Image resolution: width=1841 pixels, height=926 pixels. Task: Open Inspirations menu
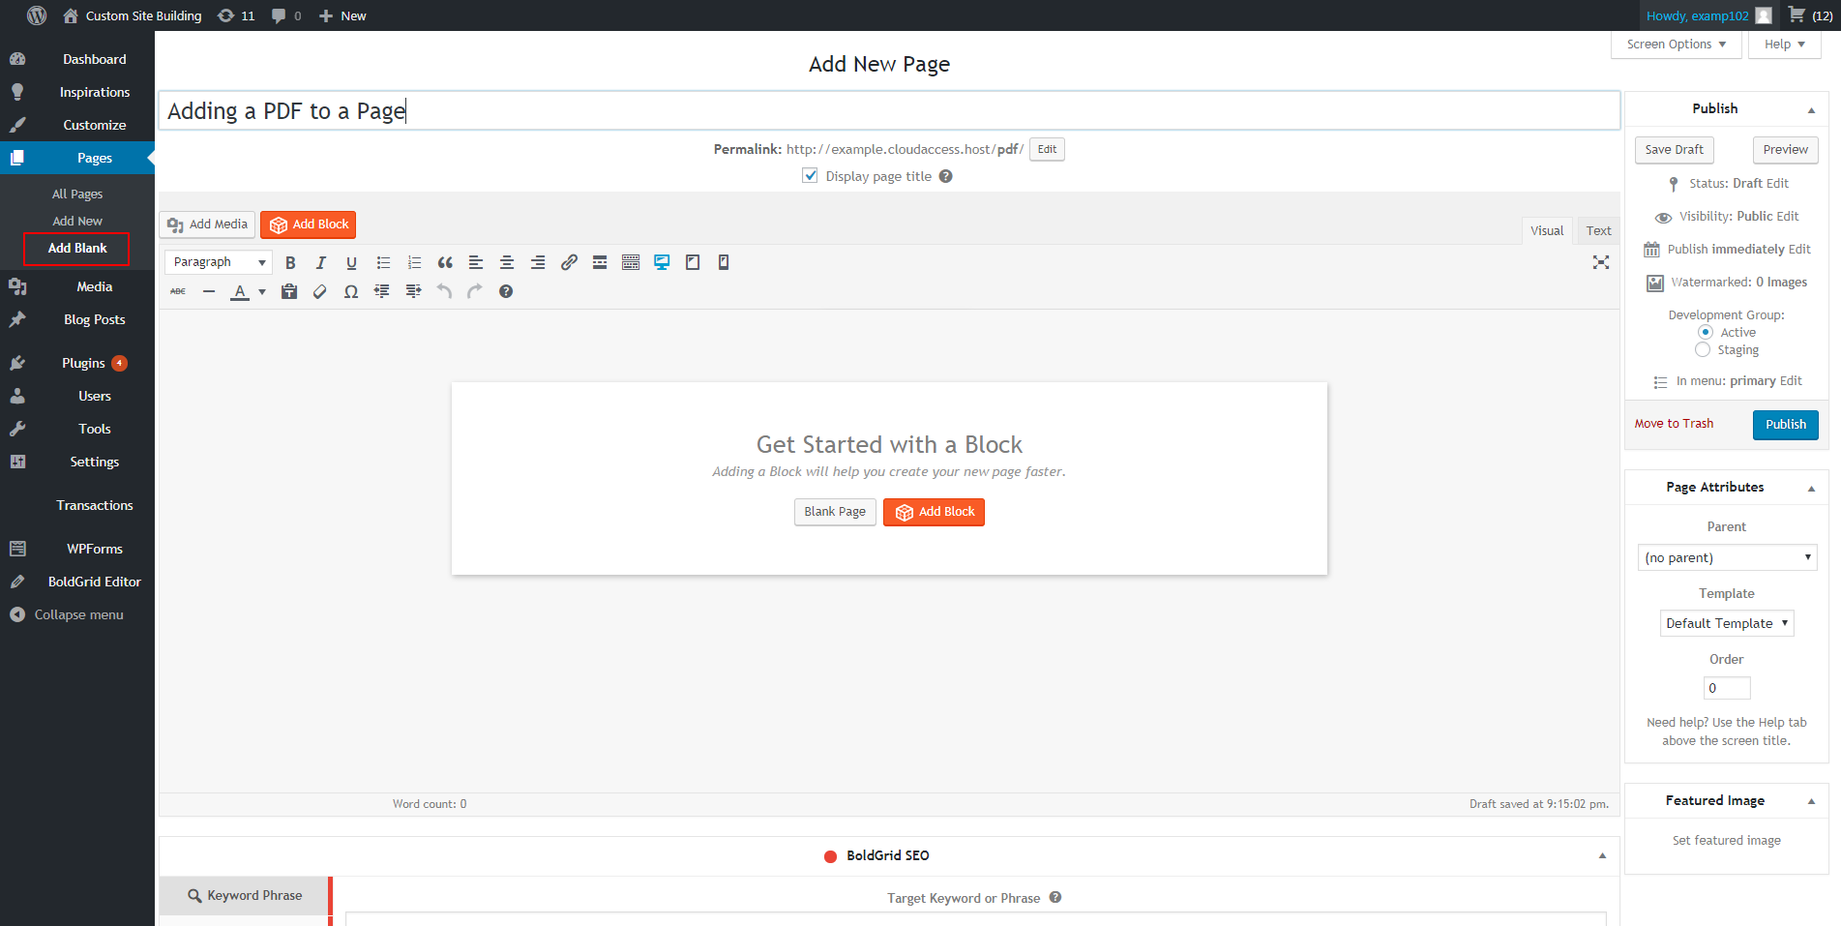[x=77, y=92]
